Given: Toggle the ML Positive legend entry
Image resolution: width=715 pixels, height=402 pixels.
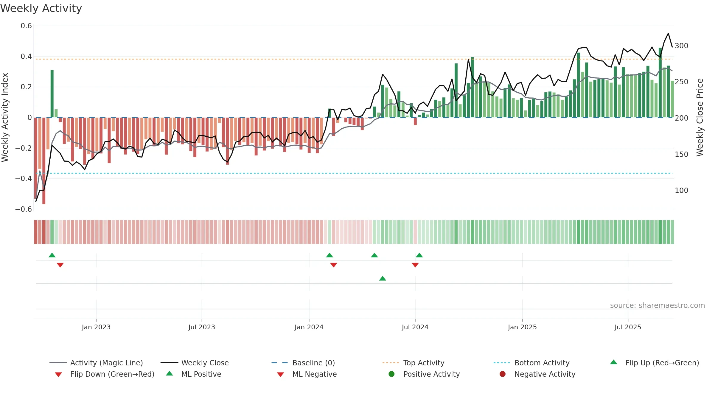Looking at the screenshot, I should pos(194,374).
